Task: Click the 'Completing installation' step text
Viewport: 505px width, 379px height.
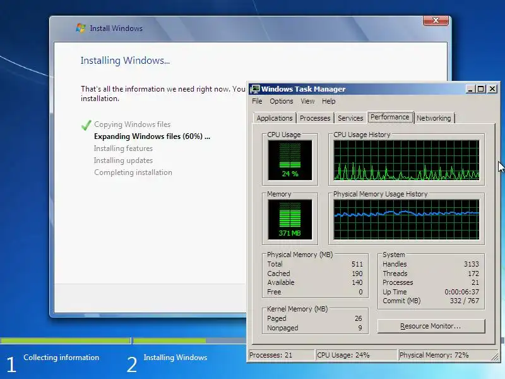Action: pos(133,172)
